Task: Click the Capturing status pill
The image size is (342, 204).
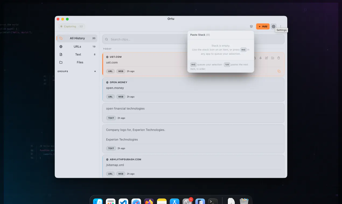Action: click(72, 26)
